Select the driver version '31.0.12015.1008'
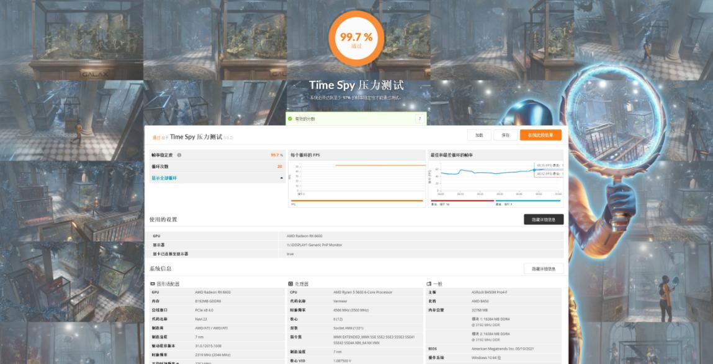The image size is (713, 364). pos(209,346)
